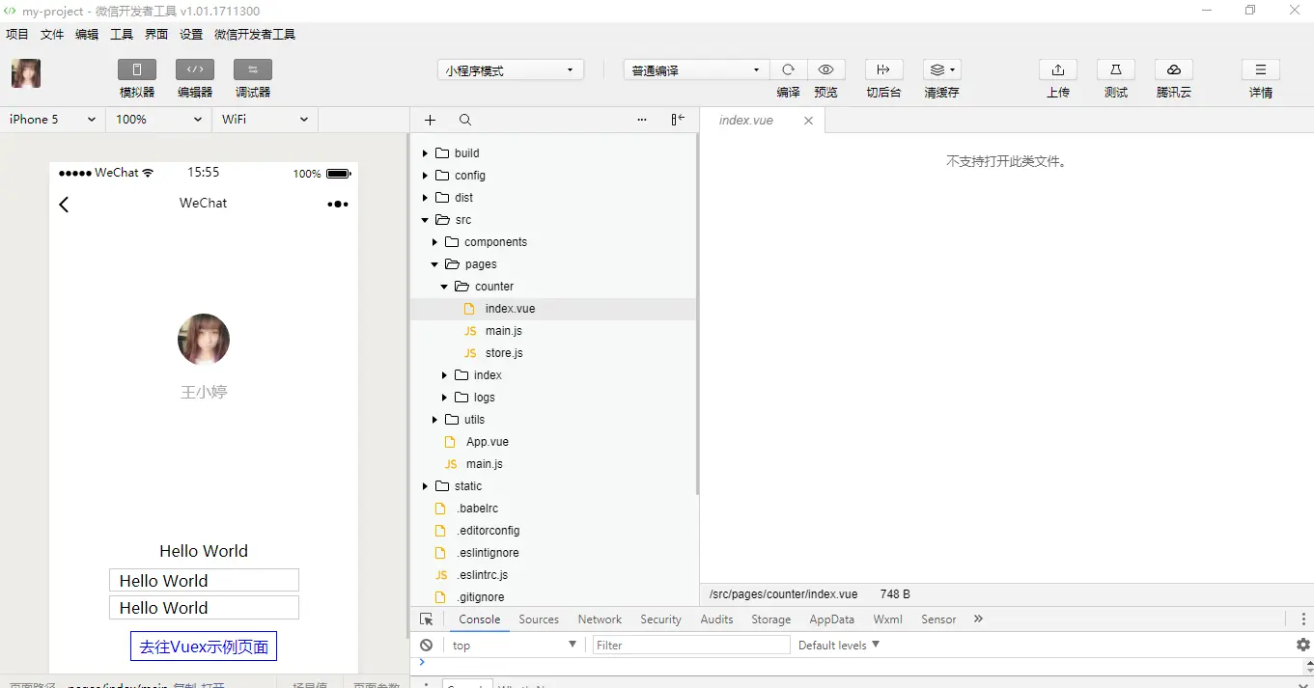Screen dimensions: 1314x688
Task: Click the user avatar in the toolbar
Action: pos(26,73)
